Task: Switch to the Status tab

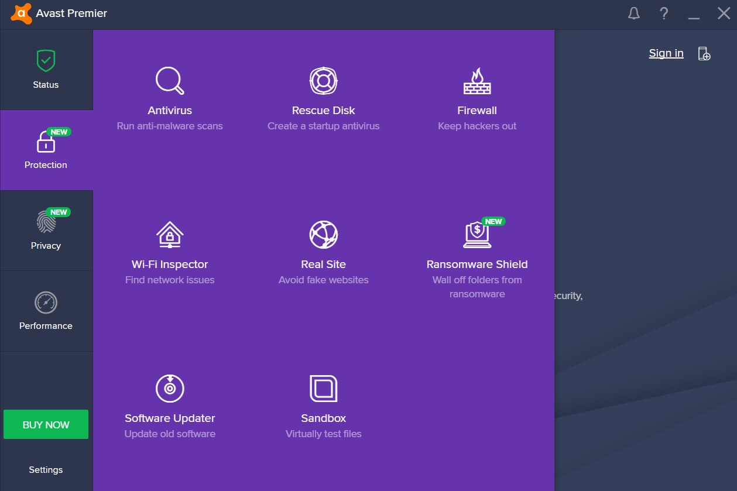Action: [x=46, y=70]
